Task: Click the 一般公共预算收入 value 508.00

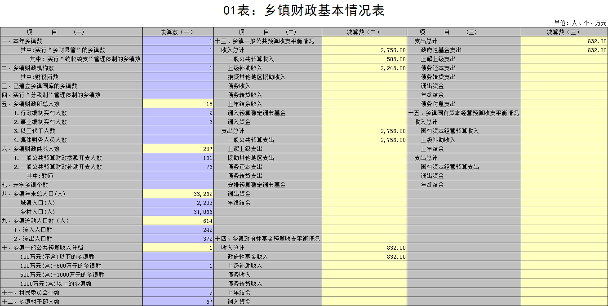Action: [364, 59]
